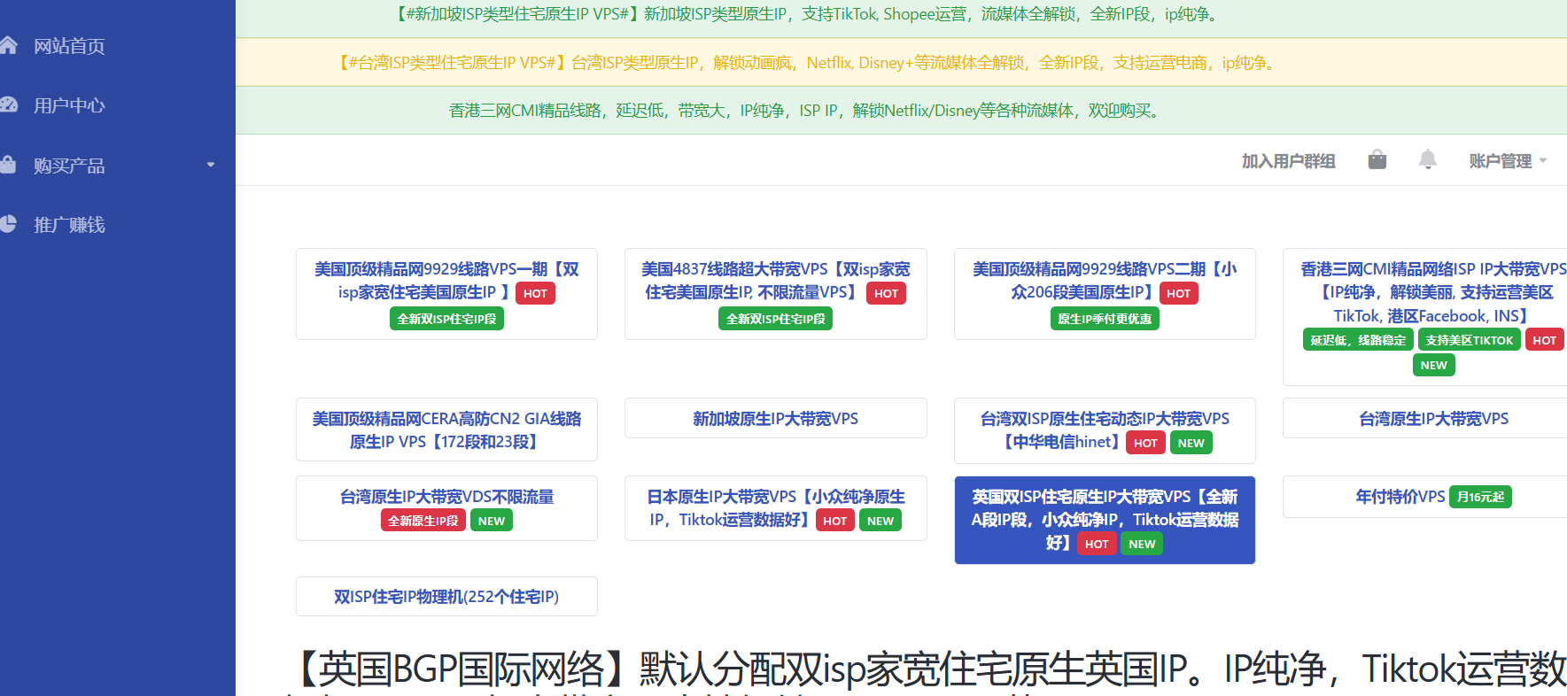Screen dimensions: 1567x696
Task: Open the shopping cart icon in header
Action: coord(1377,160)
